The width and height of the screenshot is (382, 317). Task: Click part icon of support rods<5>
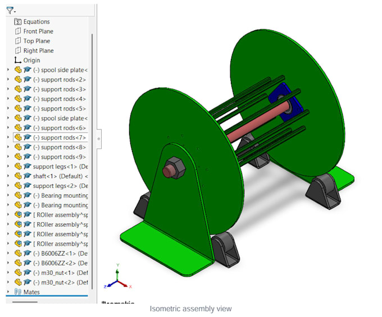pyautogui.click(x=18, y=108)
